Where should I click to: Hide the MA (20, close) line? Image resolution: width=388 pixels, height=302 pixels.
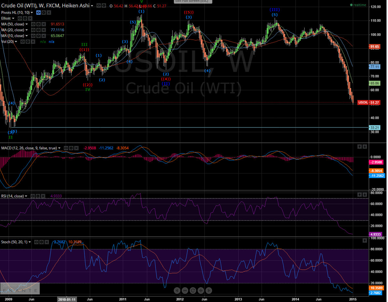click(33, 30)
